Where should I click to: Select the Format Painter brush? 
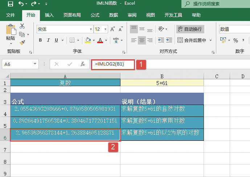click(22, 42)
